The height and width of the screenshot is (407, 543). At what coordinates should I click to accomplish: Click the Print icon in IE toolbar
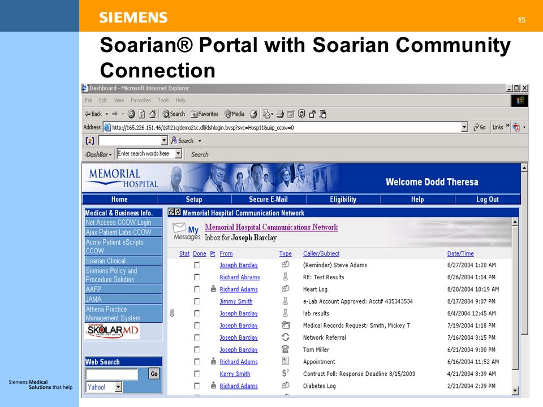point(280,114)
